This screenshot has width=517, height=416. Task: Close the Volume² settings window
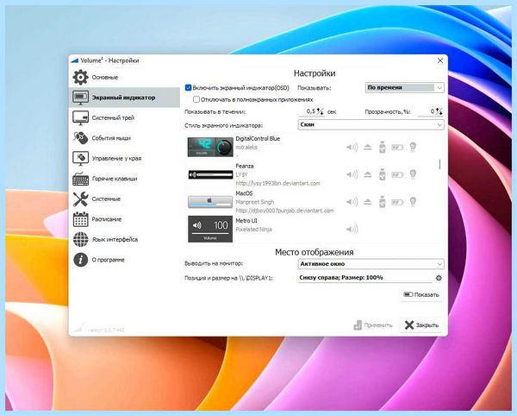(x=440, y=60)
